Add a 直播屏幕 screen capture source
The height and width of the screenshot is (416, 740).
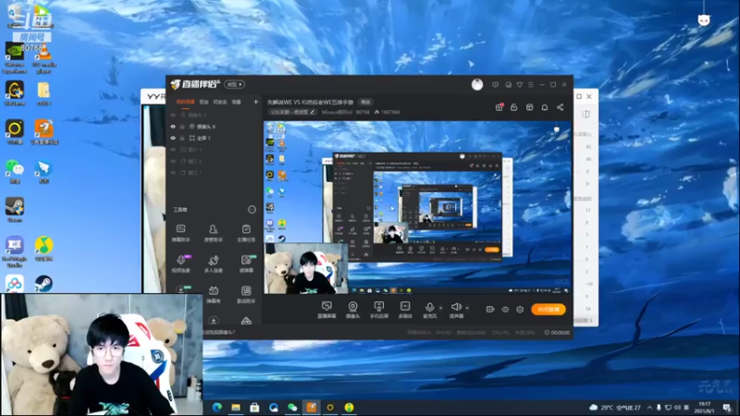click(327, 310)
